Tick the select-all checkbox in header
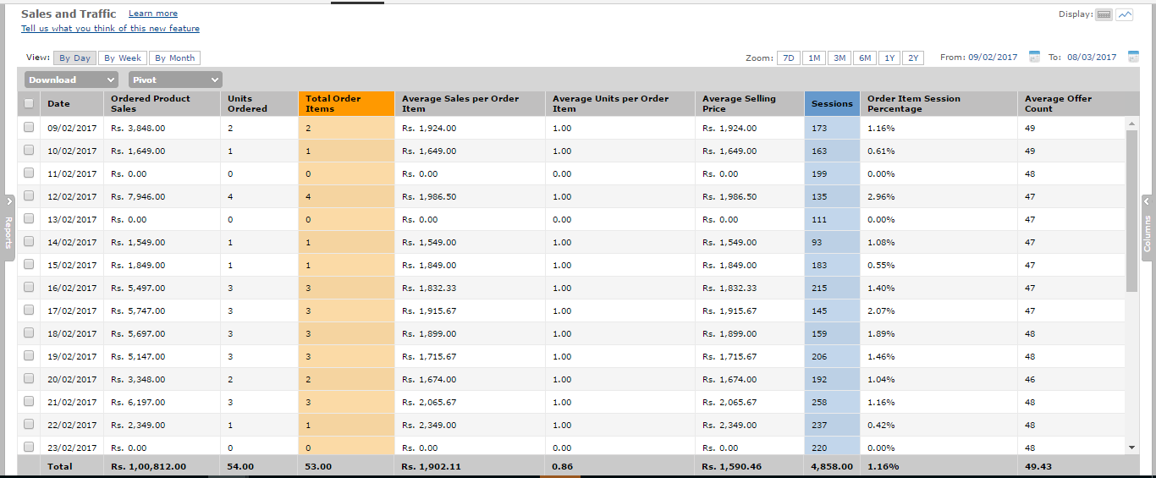The image size is (1156, 478). coord(29,104)
